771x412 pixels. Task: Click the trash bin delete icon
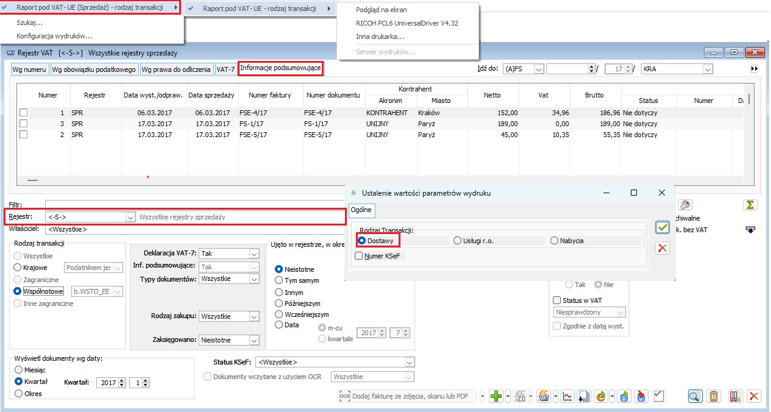click(713, 396)
